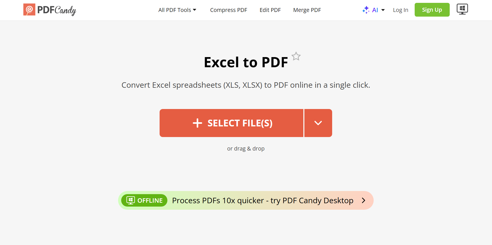
Task: Click the plus icon on Select Files button
Action: 197,123
